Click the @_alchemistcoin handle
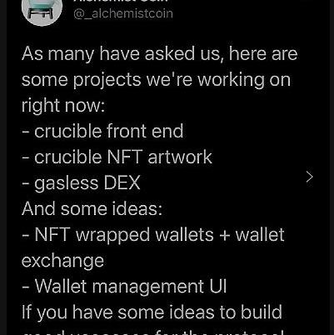This screenshot has height=335, width=334. pos(123,13)
